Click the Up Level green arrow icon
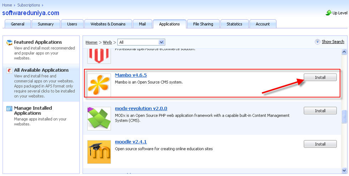Screen dimensions: 349x176 (329, 13)
